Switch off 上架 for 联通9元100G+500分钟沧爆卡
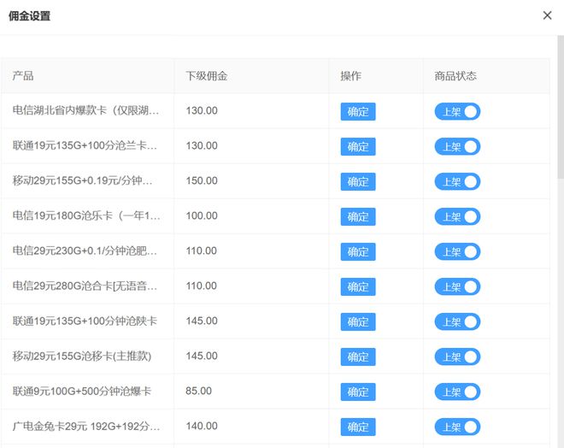This screenshot has height=448, width=564. click(x=457, y=392)
